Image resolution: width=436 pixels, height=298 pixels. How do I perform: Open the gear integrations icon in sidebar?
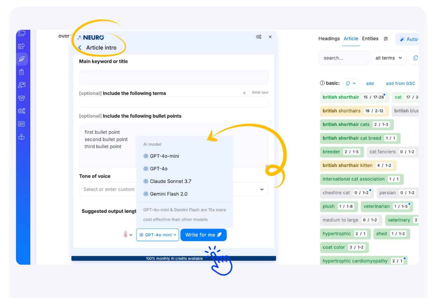[x=21, y=111]
